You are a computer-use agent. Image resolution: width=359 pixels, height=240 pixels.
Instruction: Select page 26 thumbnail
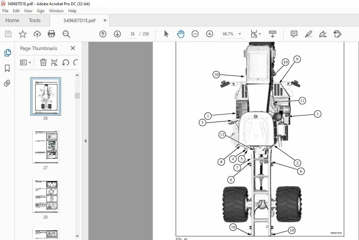tap(45, 96)
